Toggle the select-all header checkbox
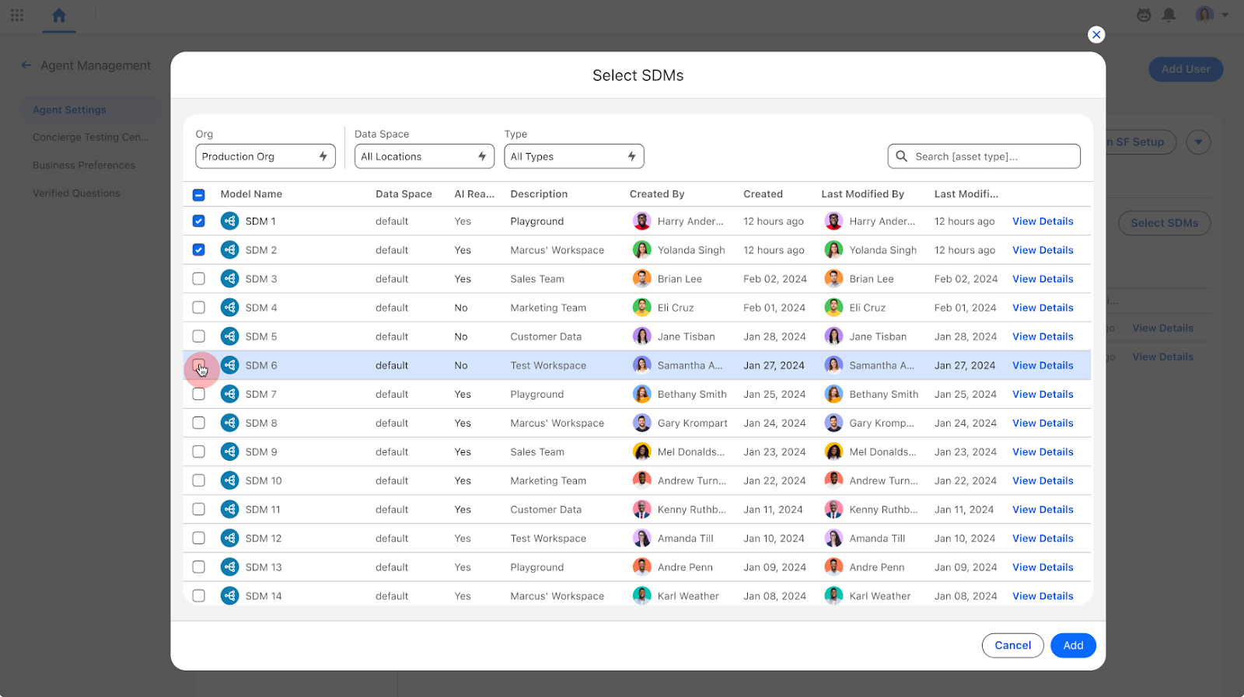 (199, 194)
